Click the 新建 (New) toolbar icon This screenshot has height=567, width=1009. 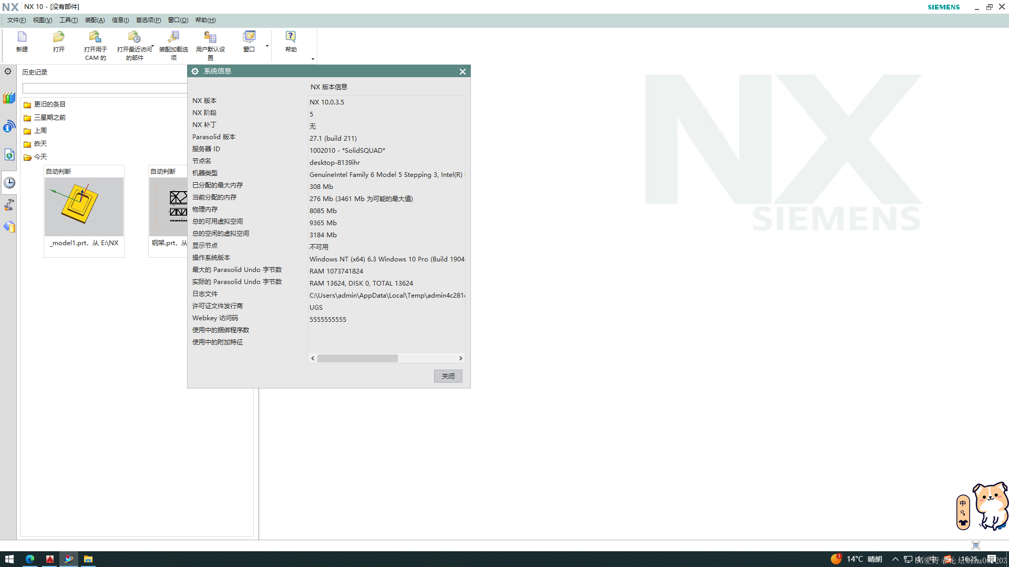(x=22, y=41)
